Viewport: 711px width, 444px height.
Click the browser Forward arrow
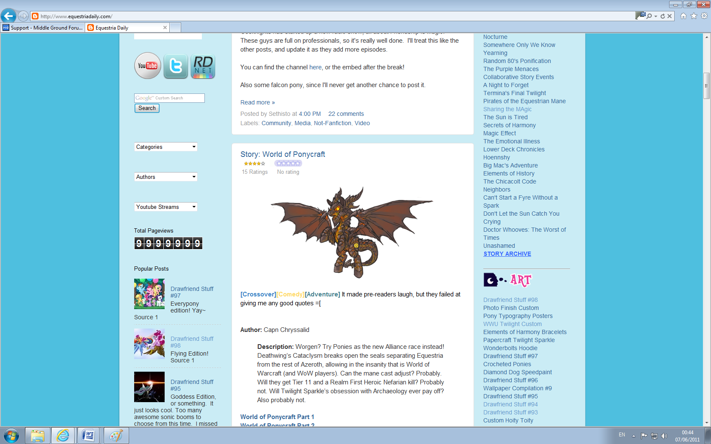click(23, 16)
